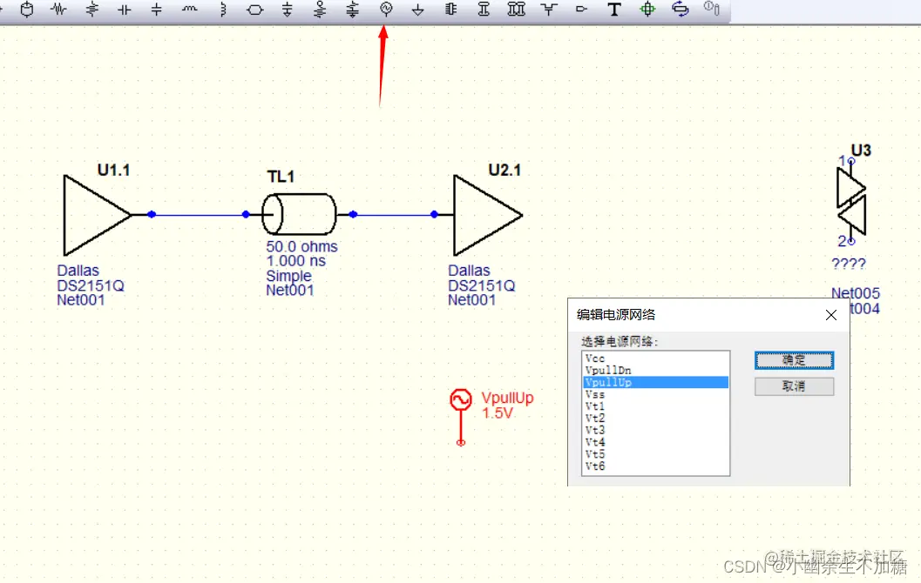The width and height of the screenshot is (921, 583).
Task: Select the transmission line cylinder tool
Action: pyautogui.click(x=26, y=10)
